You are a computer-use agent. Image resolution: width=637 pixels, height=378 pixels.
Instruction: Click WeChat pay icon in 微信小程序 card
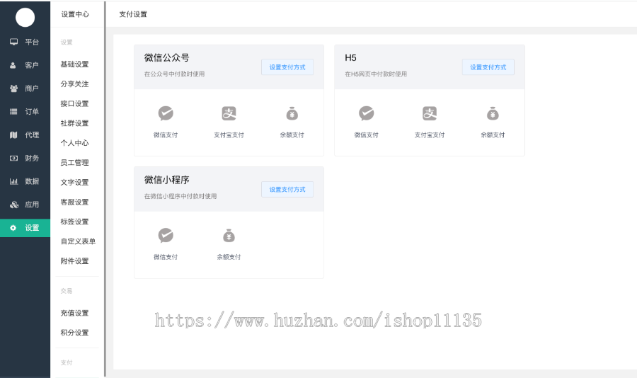point(166,235)
